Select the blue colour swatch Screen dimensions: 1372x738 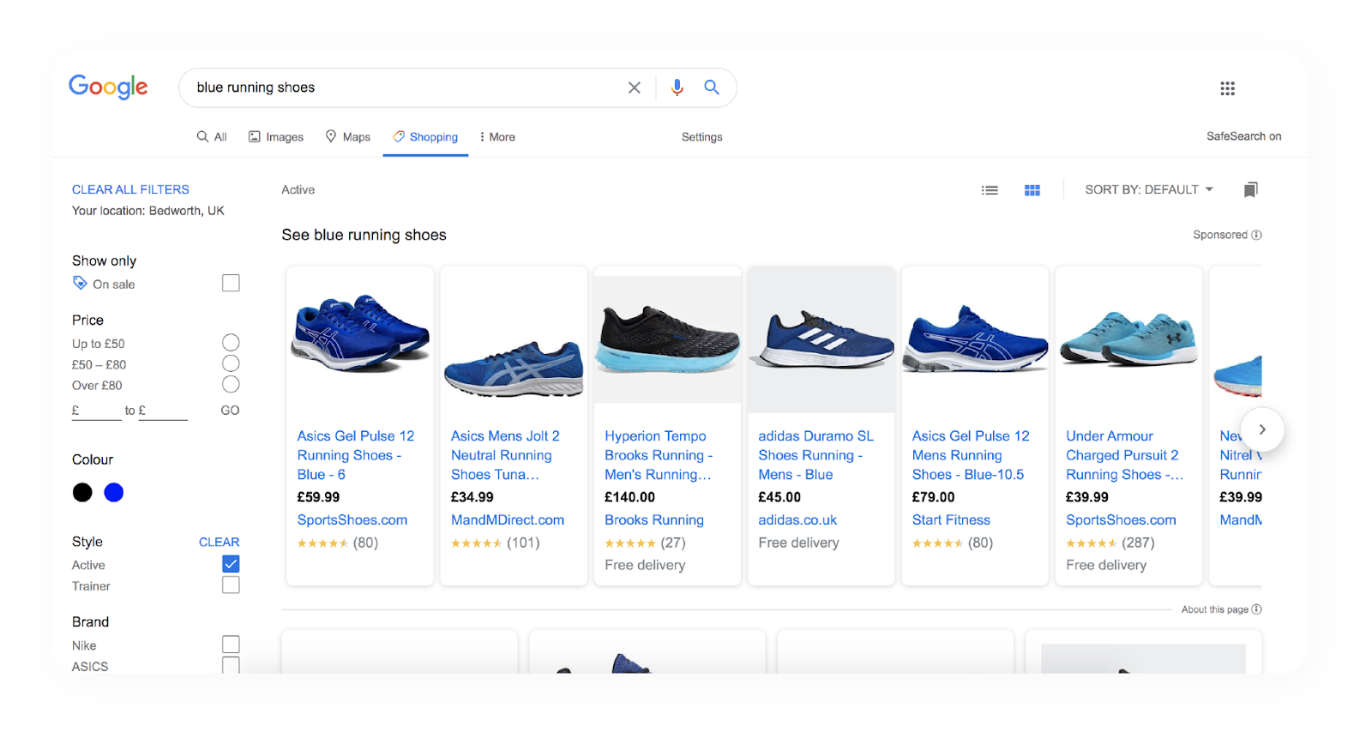pyautogui.click(x=113, y=492)
